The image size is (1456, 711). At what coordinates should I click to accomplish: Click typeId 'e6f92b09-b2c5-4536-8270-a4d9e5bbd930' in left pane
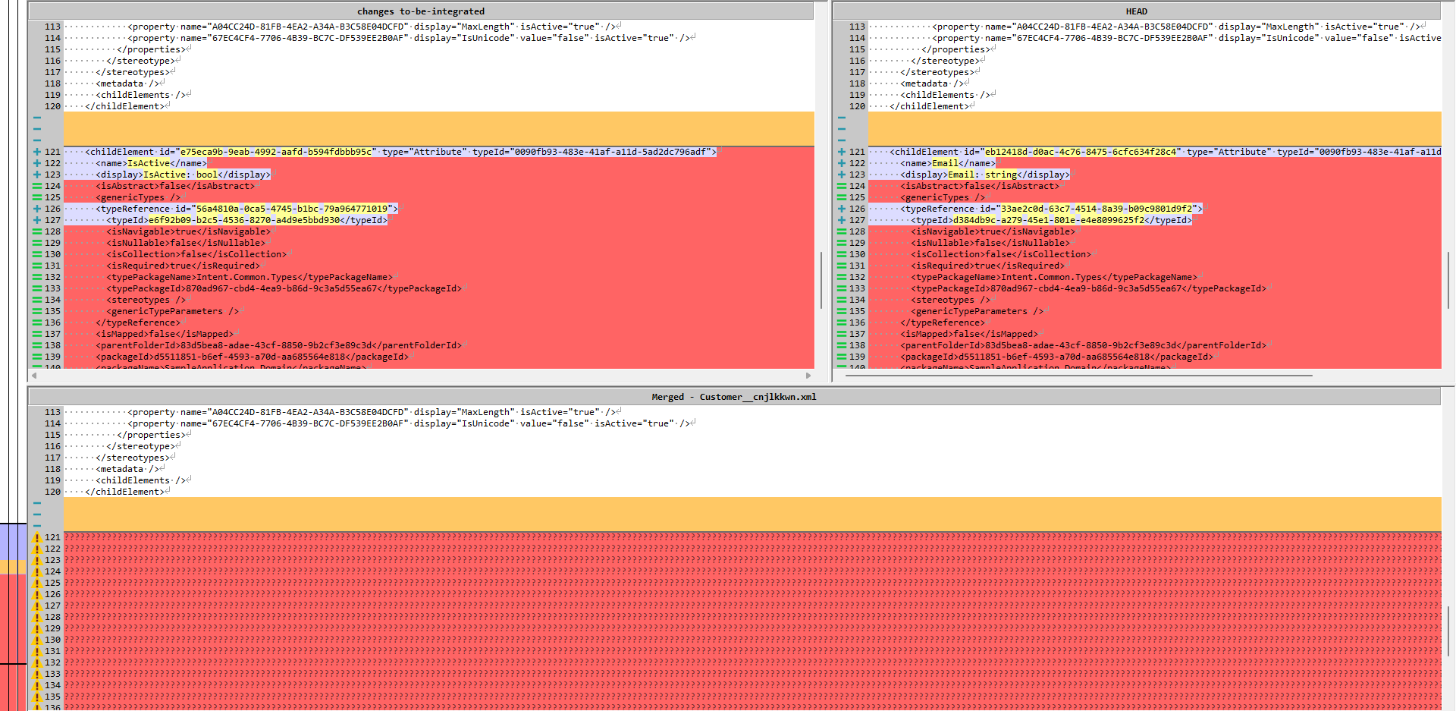pyautogui.click(x=244, y=220)
